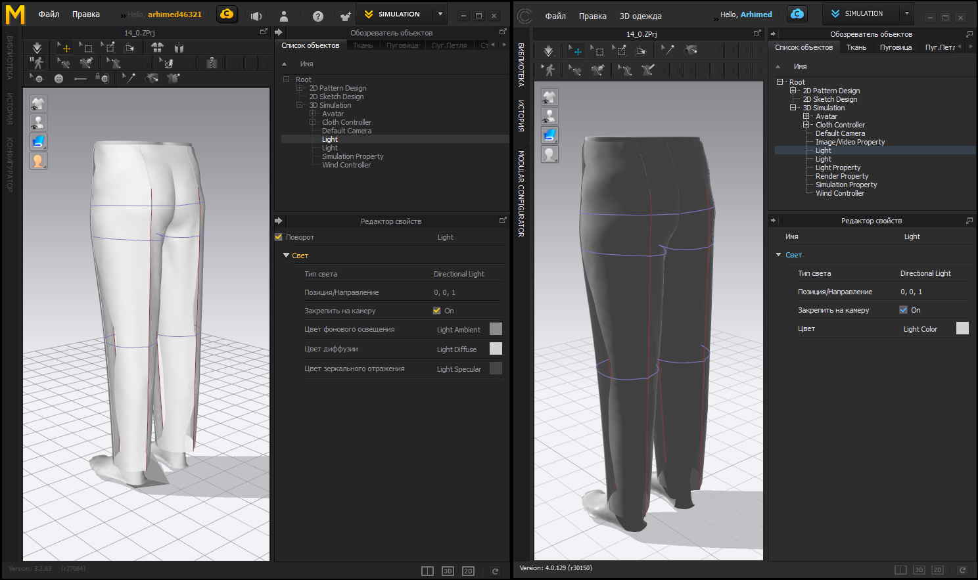
Task: Select the Select/Move tool in left window
Action: pyautogui.click(x=66, y=48)
